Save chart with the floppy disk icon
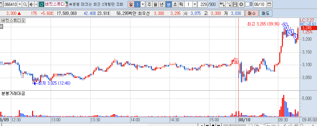 tap(235, 4)
